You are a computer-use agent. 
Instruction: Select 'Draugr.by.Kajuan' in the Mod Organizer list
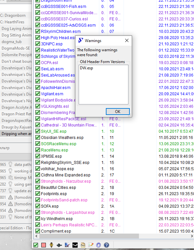click(16, 127)
